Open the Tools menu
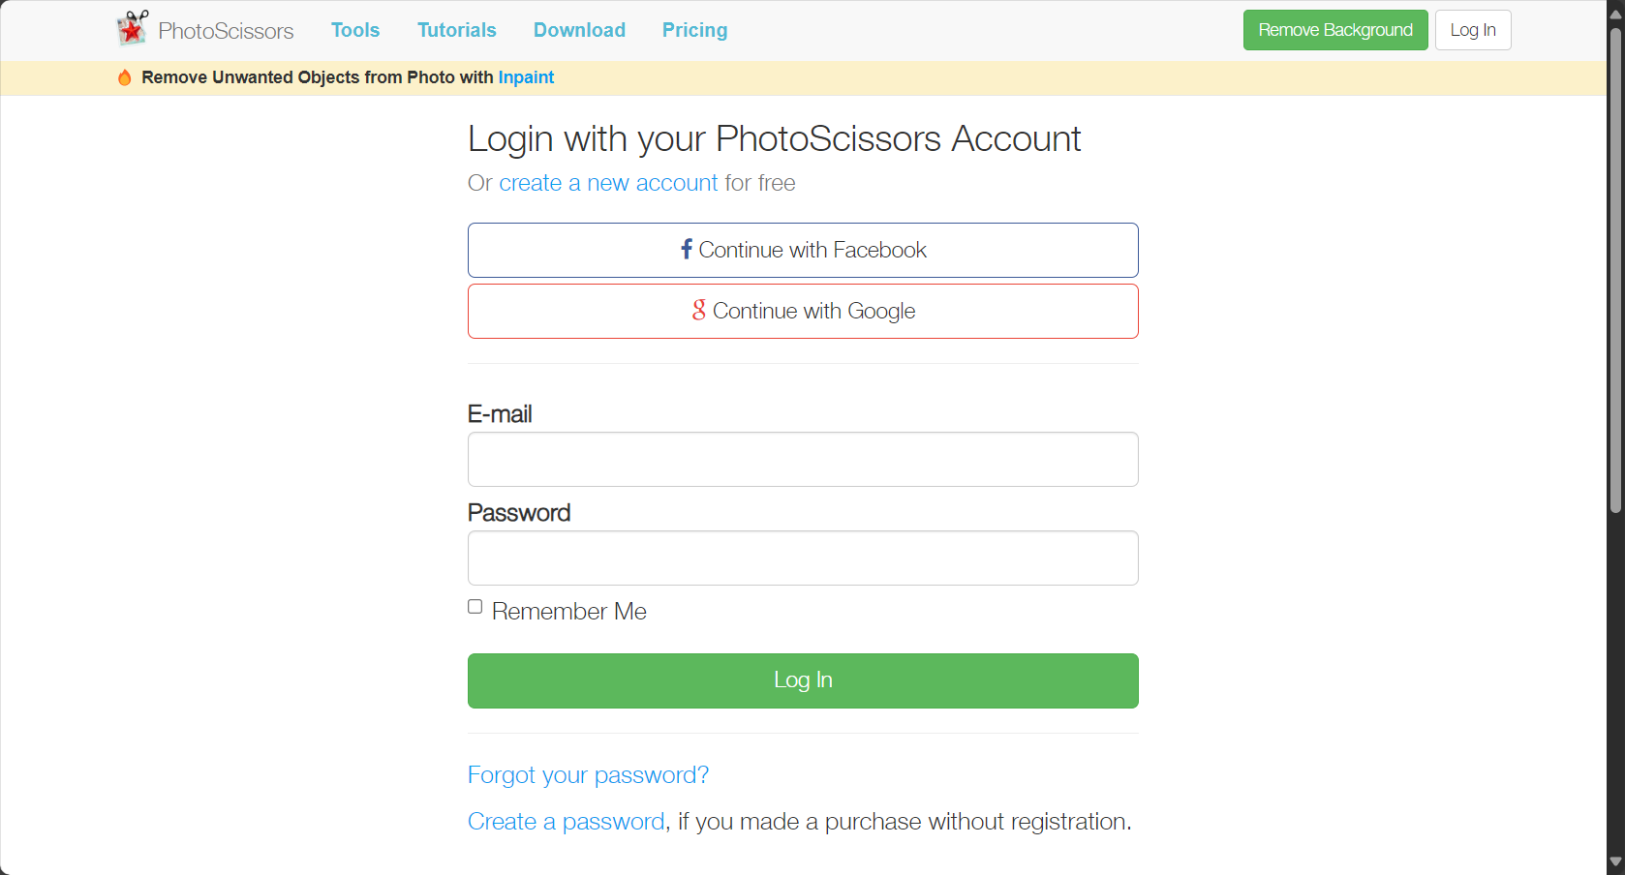1625x875 pixels. tap(355, 30)
